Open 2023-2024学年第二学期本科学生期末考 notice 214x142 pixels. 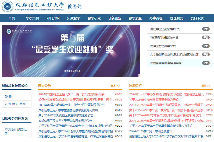tap(167, 136)
